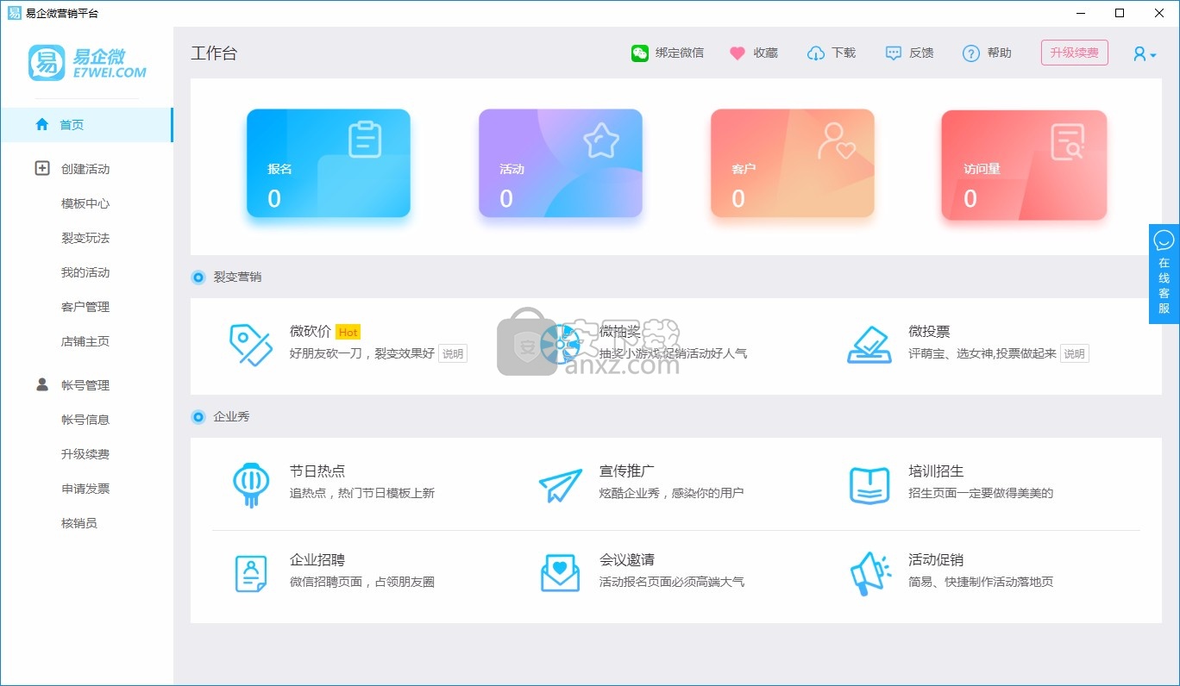Viewport: 1180px width, 686px height.
Task: Open the user account dropdown menu
Action: 1144,53
